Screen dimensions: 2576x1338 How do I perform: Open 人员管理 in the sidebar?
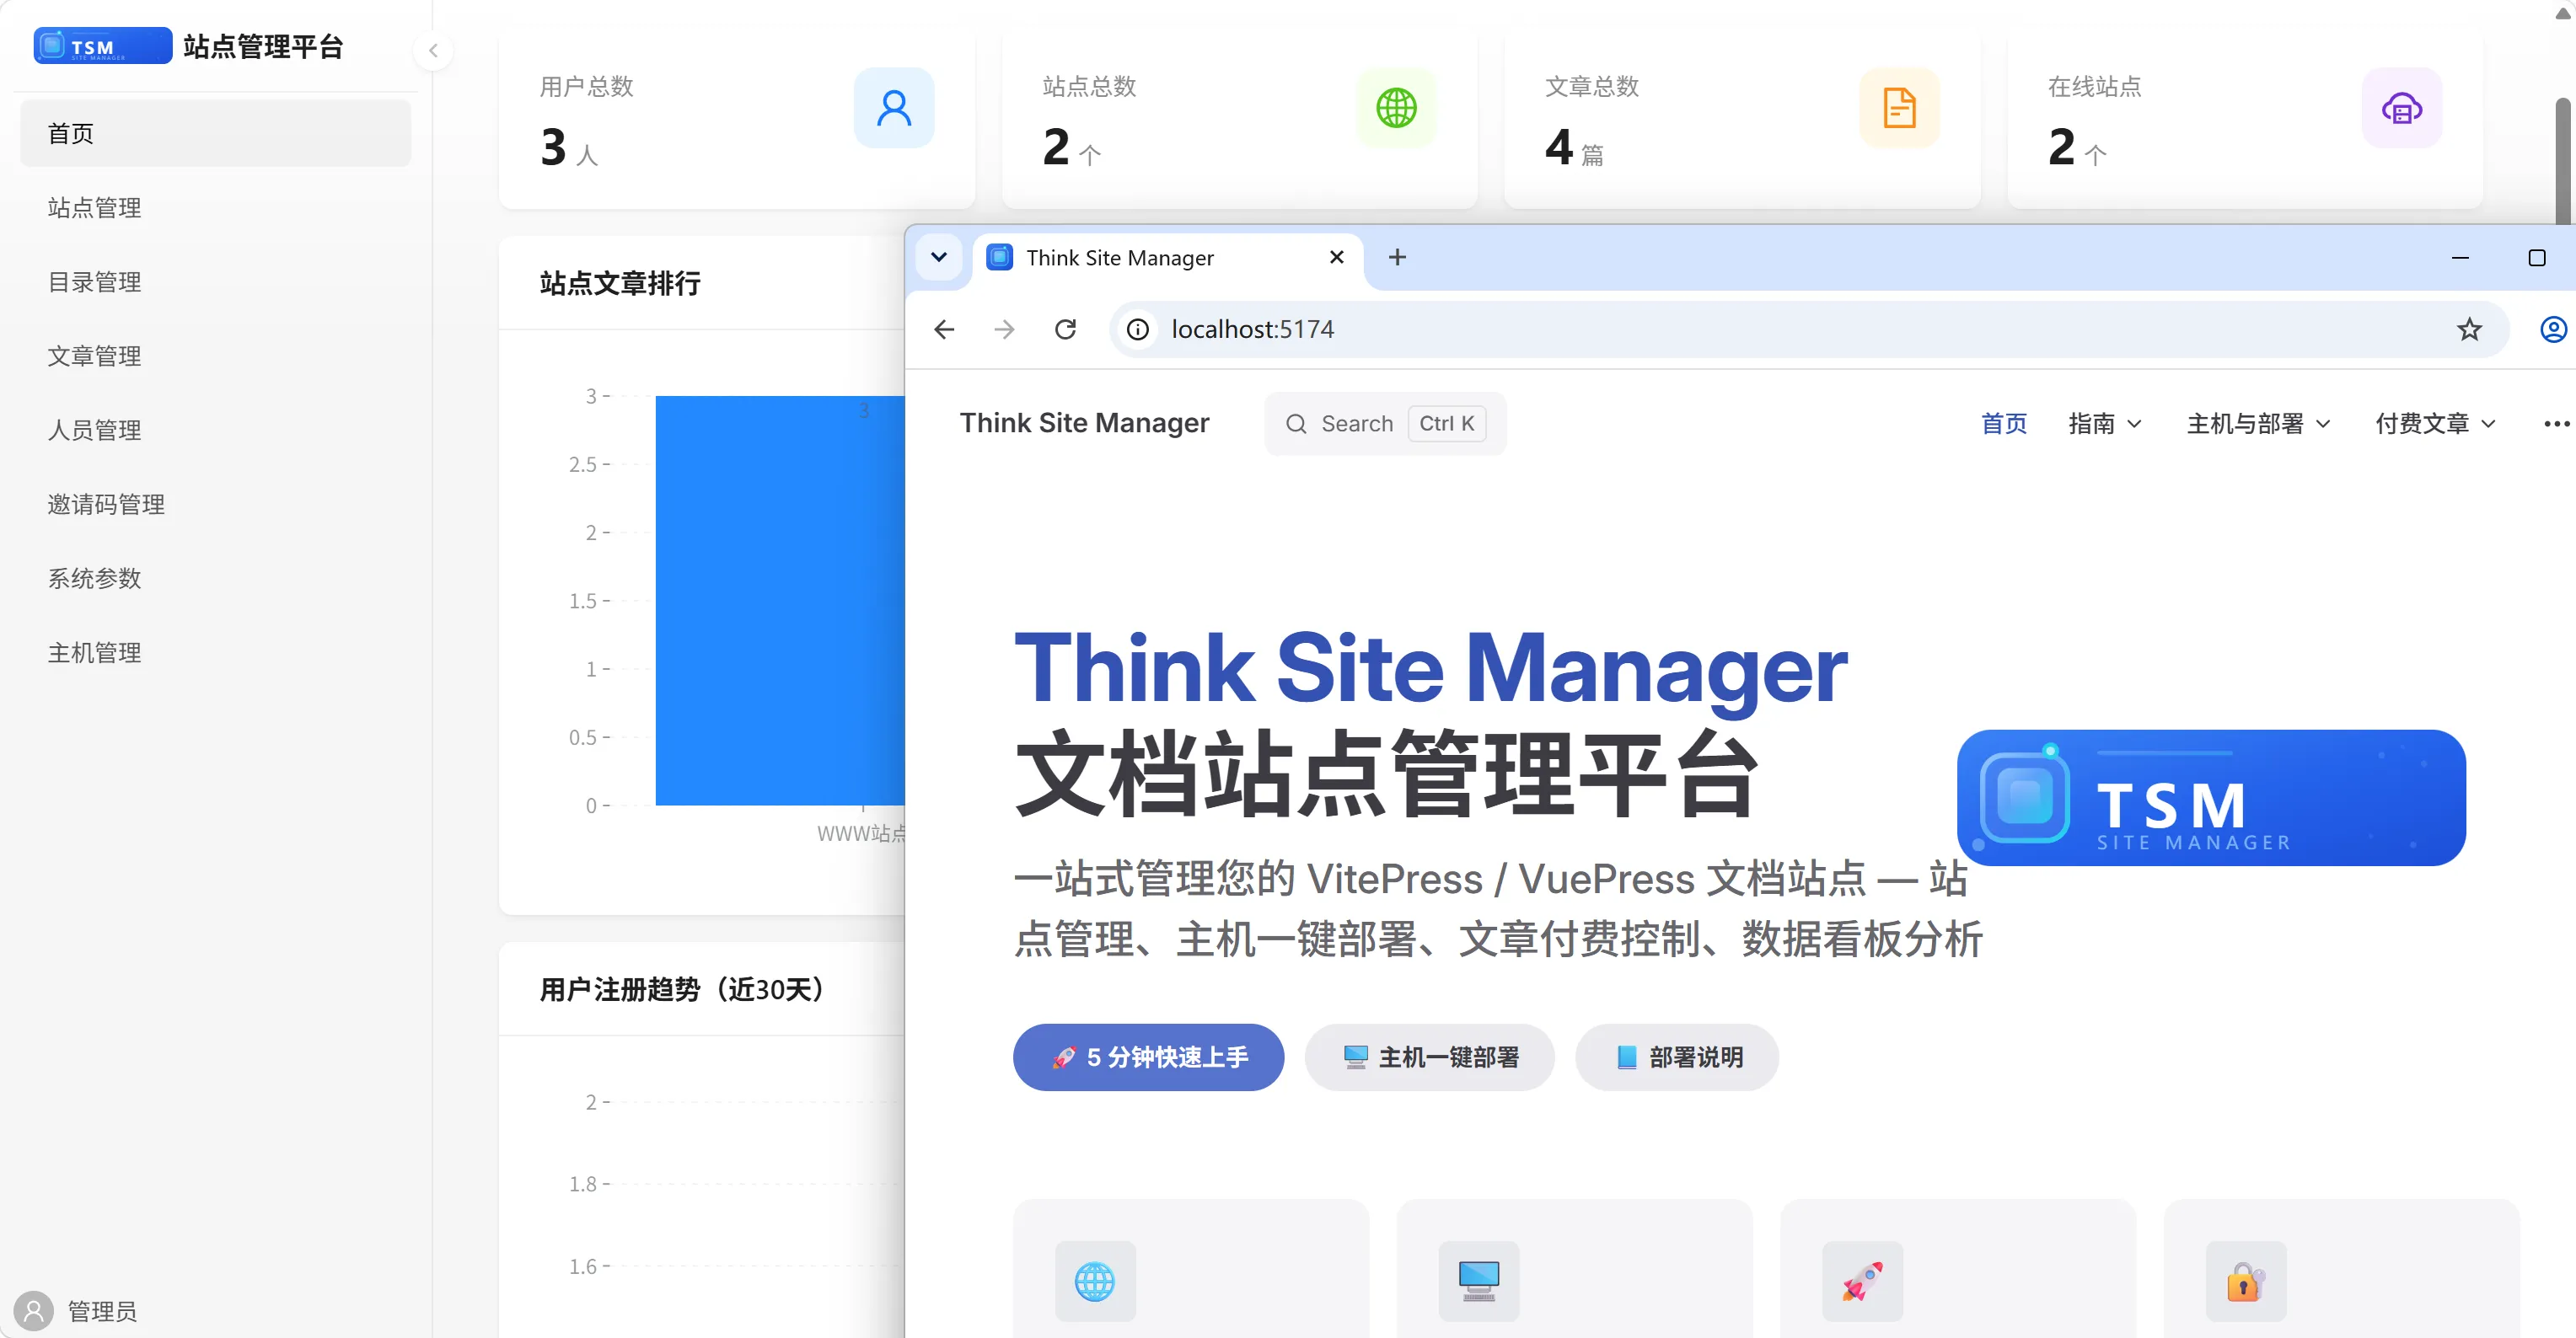click(215, 430)
